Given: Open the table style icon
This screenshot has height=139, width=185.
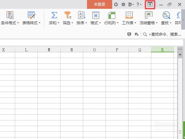Looking at the screenshot, I should 31,15.
